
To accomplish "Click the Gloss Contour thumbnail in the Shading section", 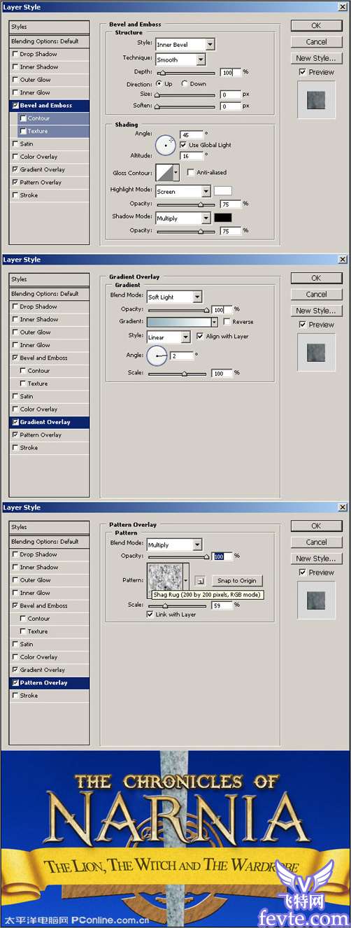I will (166, 172).
